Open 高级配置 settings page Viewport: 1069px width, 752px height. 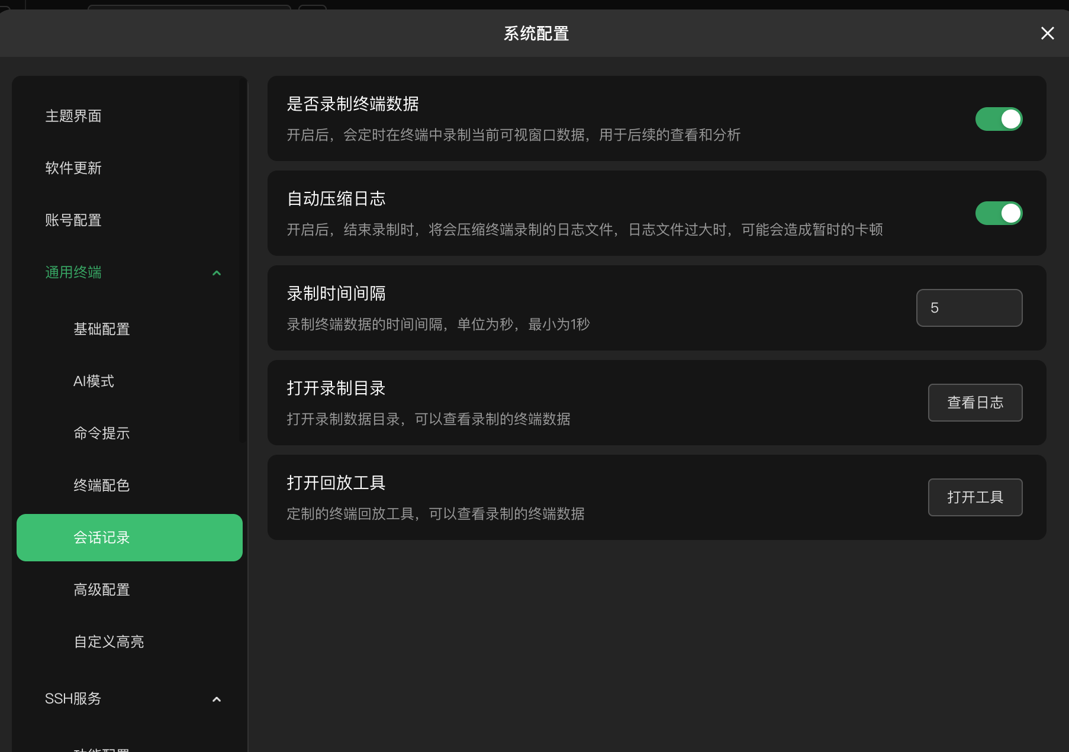(102, 590)
